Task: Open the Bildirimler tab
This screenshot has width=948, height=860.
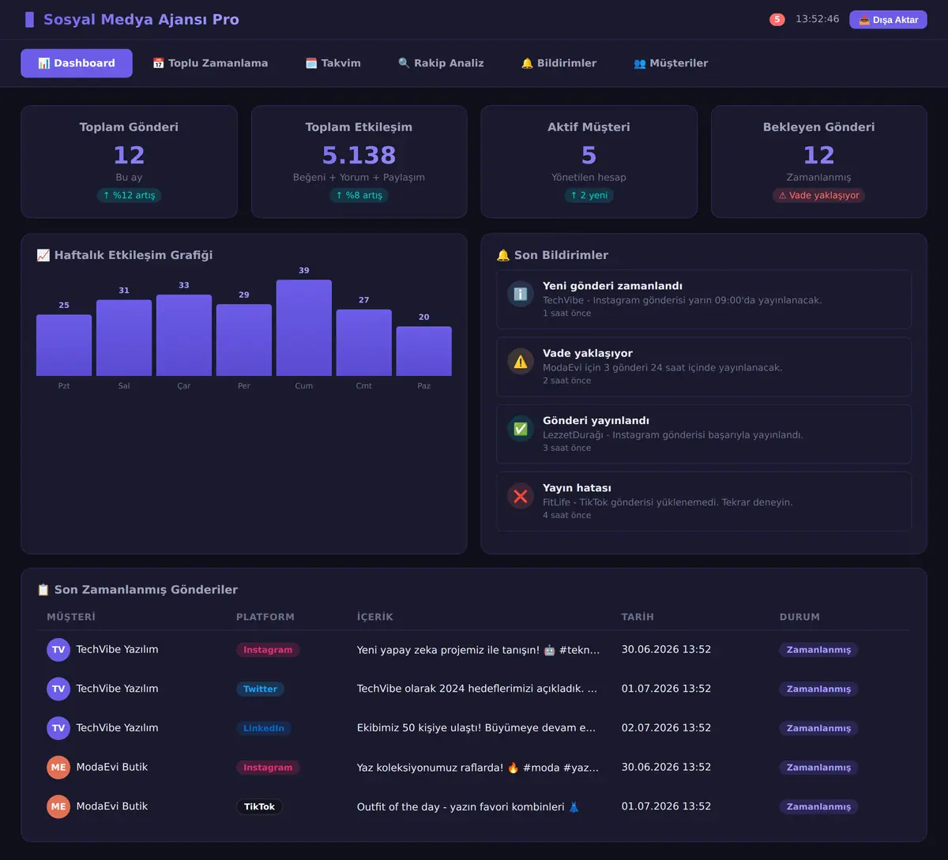Action: coord(559,63)
